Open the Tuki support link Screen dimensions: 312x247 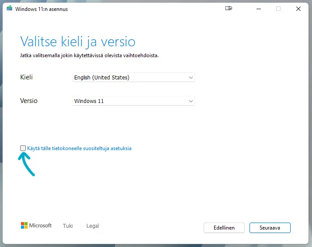(68, 226)
